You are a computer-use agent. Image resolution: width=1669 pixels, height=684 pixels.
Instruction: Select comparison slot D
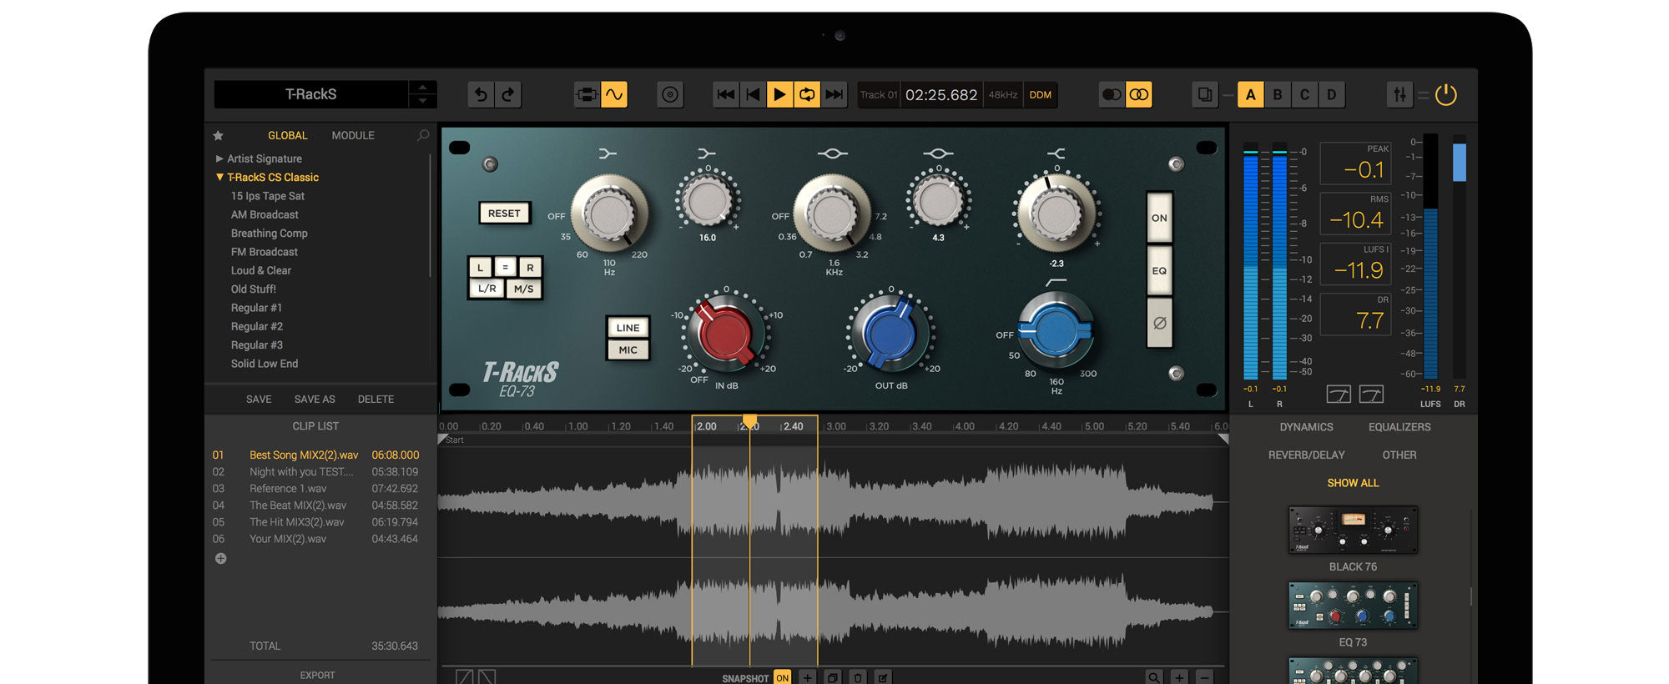[1332, 95]
